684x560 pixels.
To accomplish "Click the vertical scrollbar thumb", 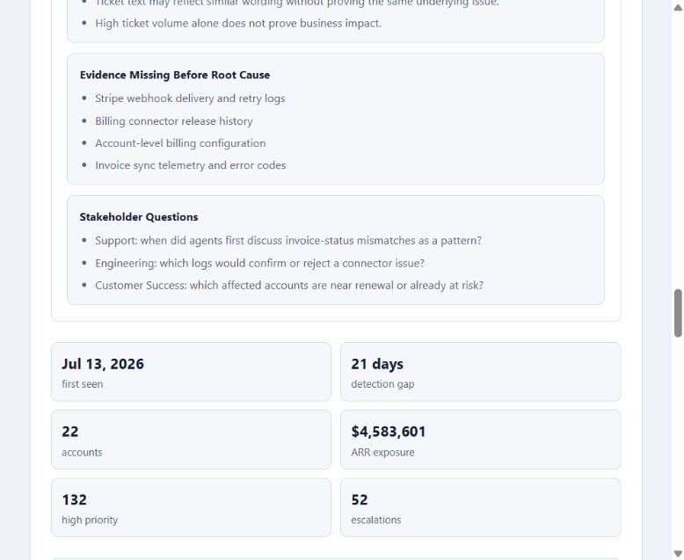I will click(678, 313).
